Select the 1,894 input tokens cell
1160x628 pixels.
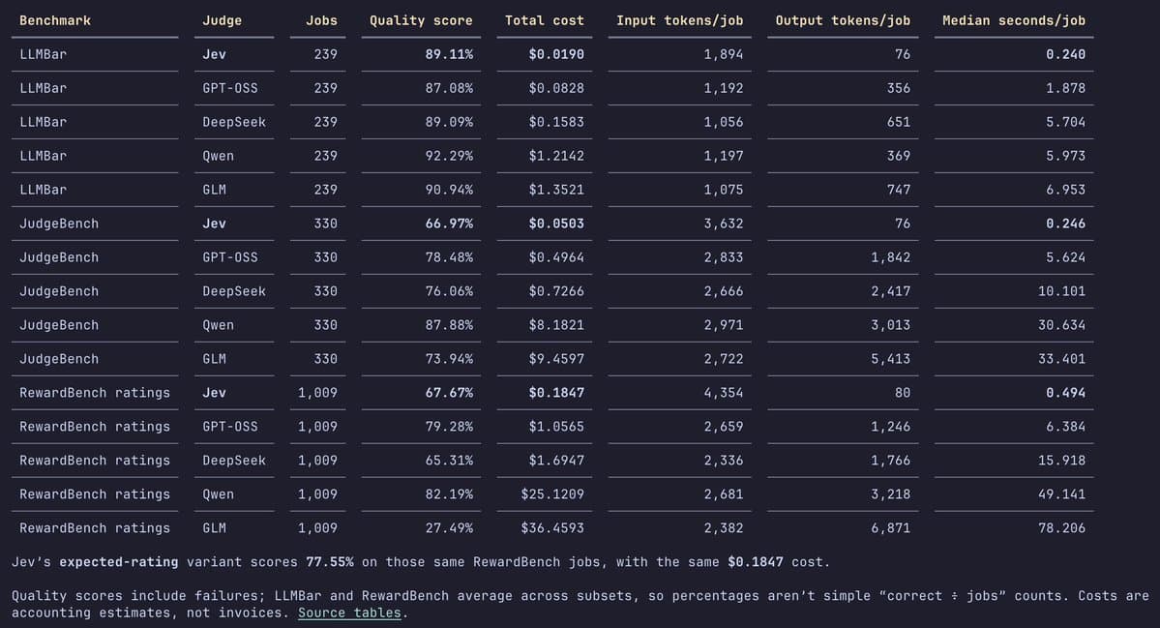(x=724, y=54)
